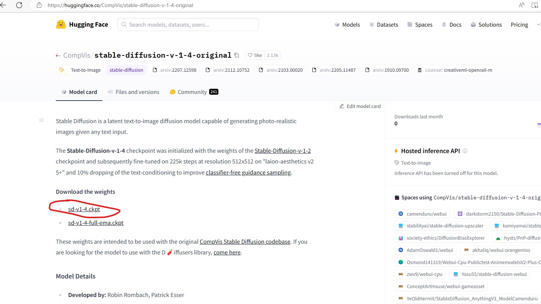Click the Edit model card button
The image size is (541, 304).
pyautogui.click(x=360, y=106)
